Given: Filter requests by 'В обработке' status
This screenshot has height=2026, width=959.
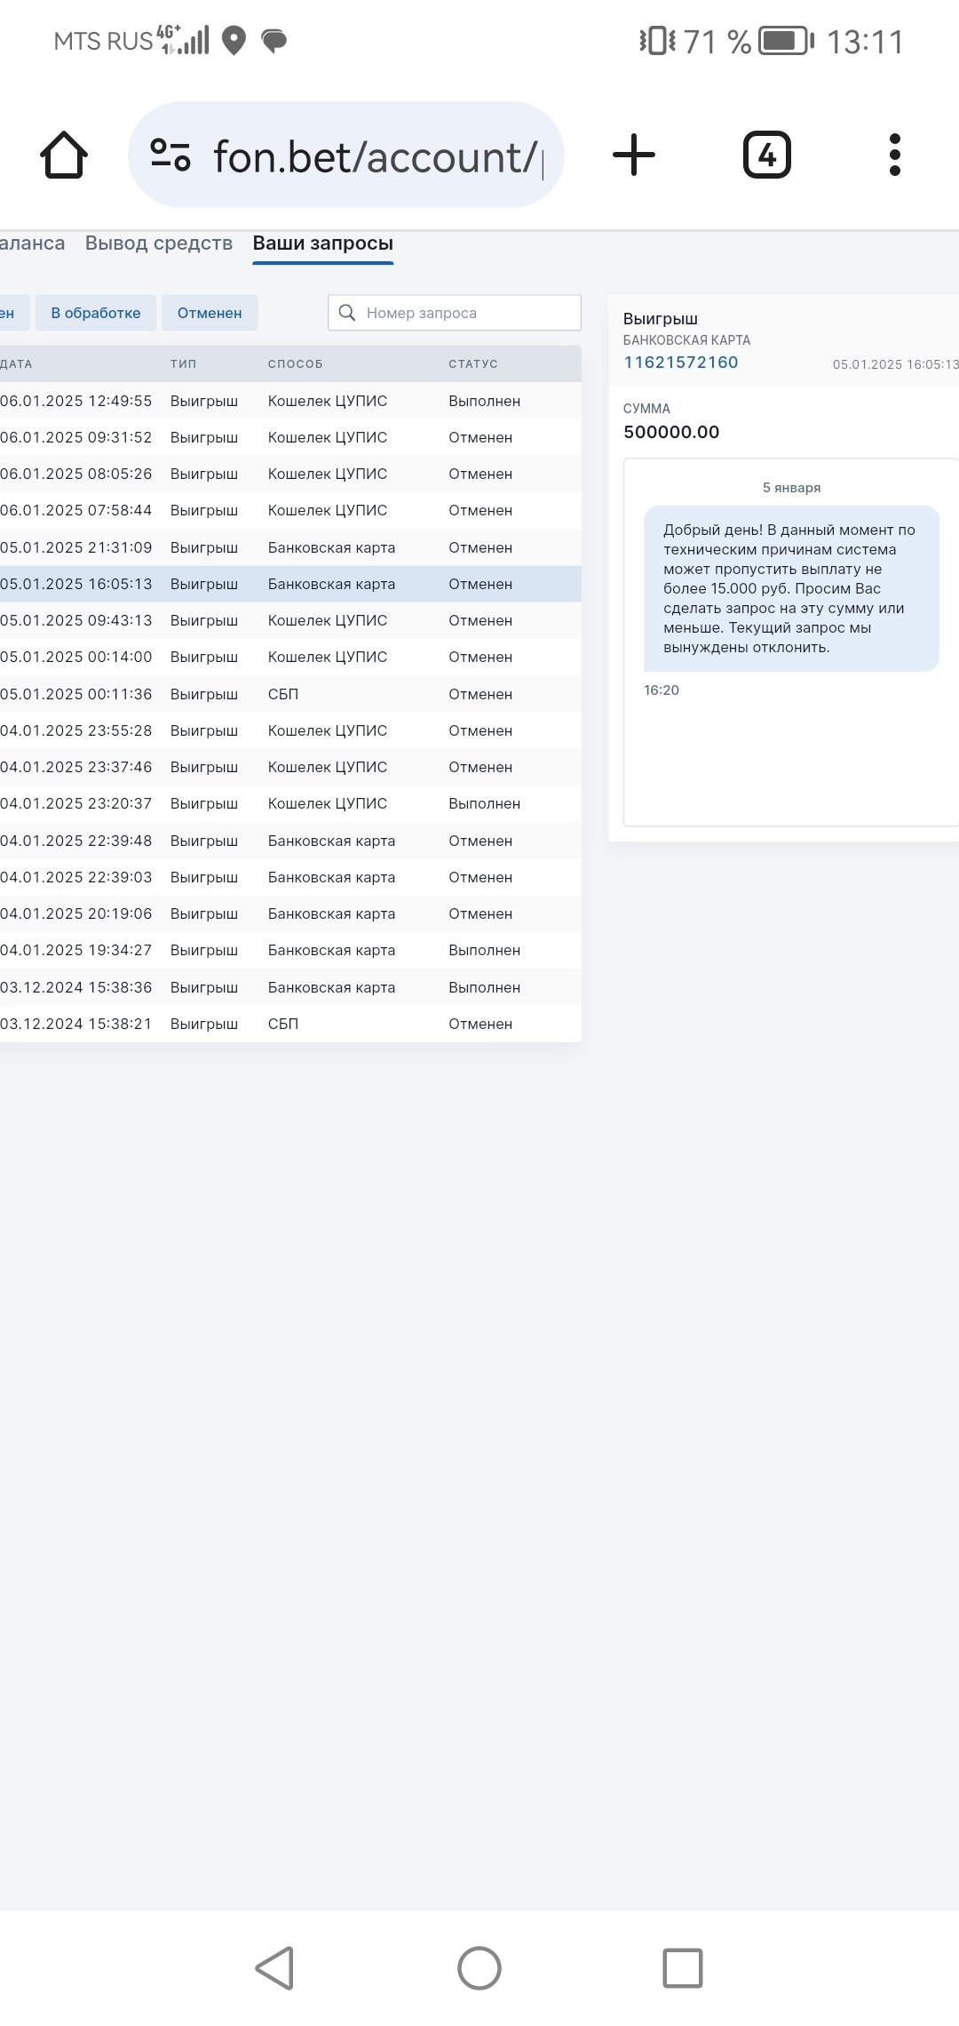Looking at the screenshot, I should [96, 313].
